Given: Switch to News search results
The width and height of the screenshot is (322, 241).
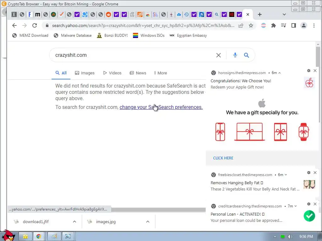Looking at the screenshot, I should pos(138,73).
